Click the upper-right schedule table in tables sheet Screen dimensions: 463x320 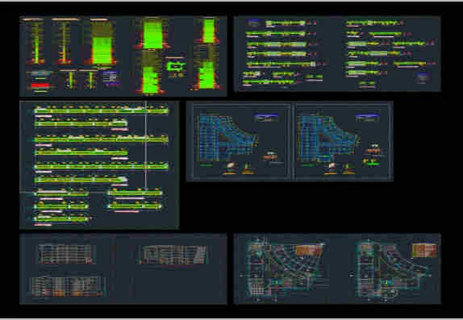174,254
